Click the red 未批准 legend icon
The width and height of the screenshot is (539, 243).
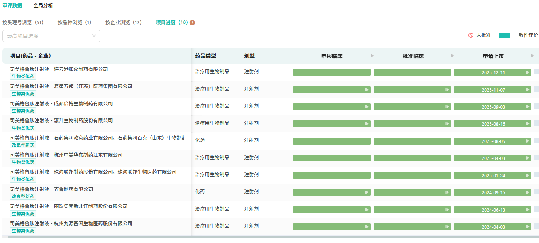coord(471,35)
